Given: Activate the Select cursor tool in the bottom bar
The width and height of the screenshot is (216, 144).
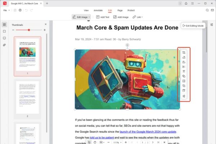Looking at the screenshot, I should click(89, 142).
